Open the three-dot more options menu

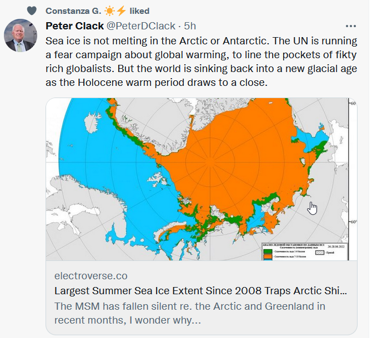(351, 26)
